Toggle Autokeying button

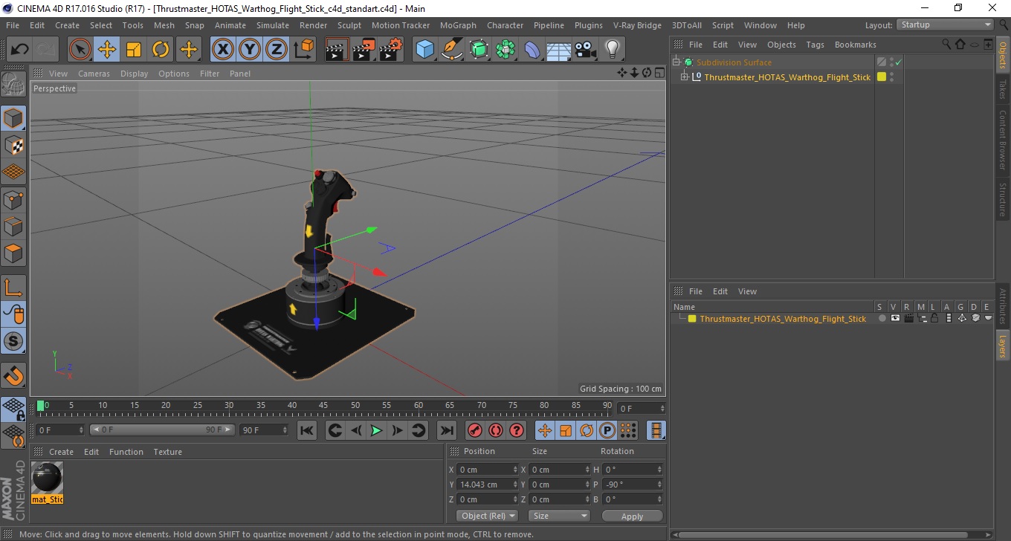click(495, 430)
